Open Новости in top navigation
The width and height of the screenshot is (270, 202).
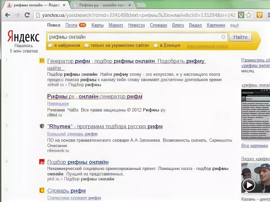tap(136, 25)
